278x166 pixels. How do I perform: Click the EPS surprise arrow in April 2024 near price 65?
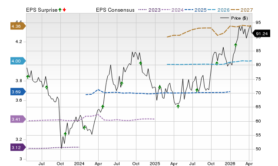point(103,106)
